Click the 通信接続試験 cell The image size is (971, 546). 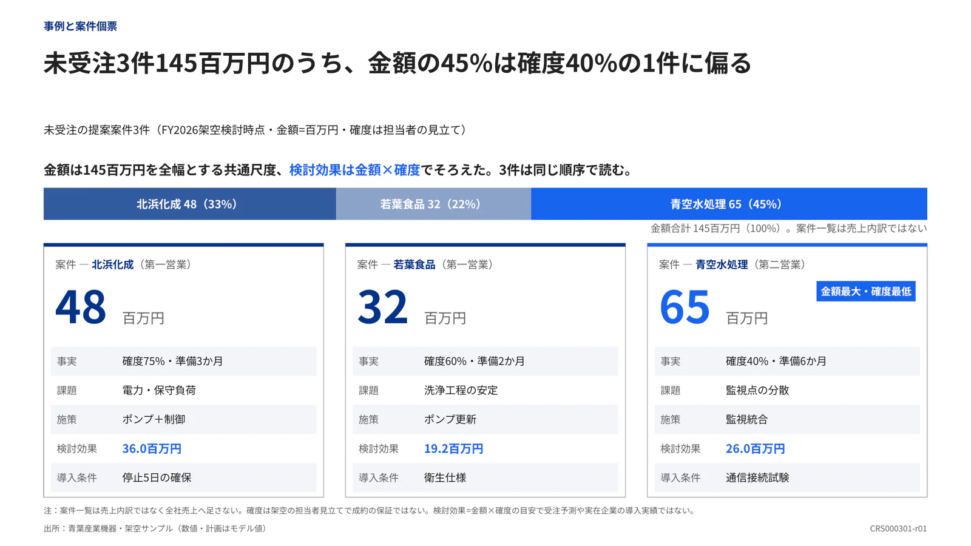pyautogui.click(x=757, y=477)
